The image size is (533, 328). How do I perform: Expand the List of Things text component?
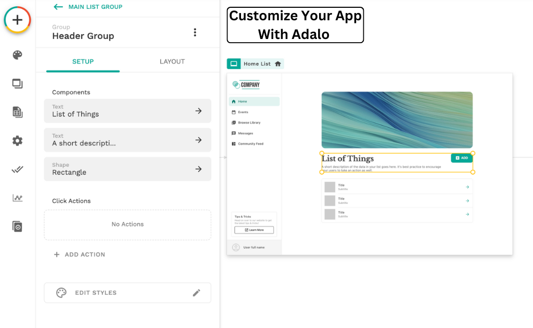[128, 111]
